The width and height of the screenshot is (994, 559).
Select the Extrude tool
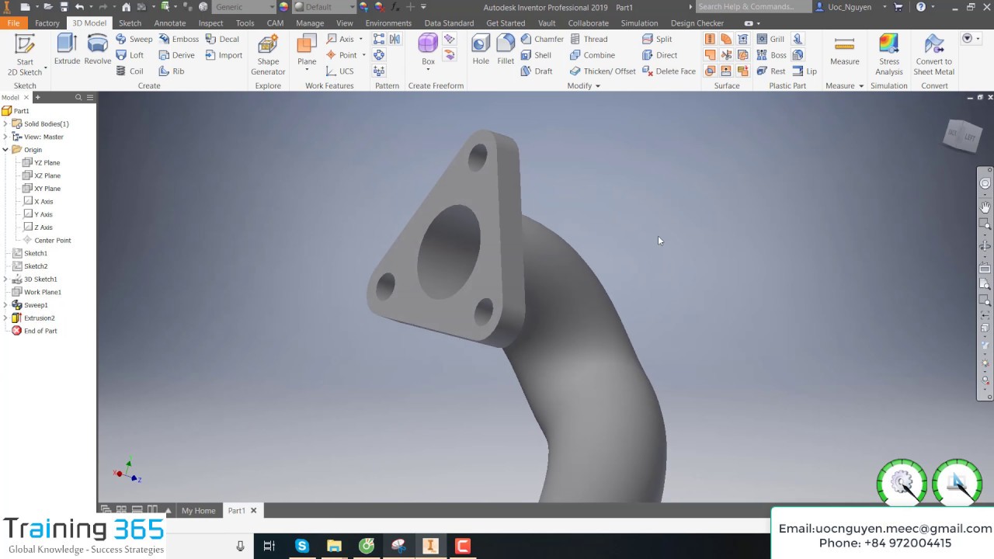(x=67, y=50)
